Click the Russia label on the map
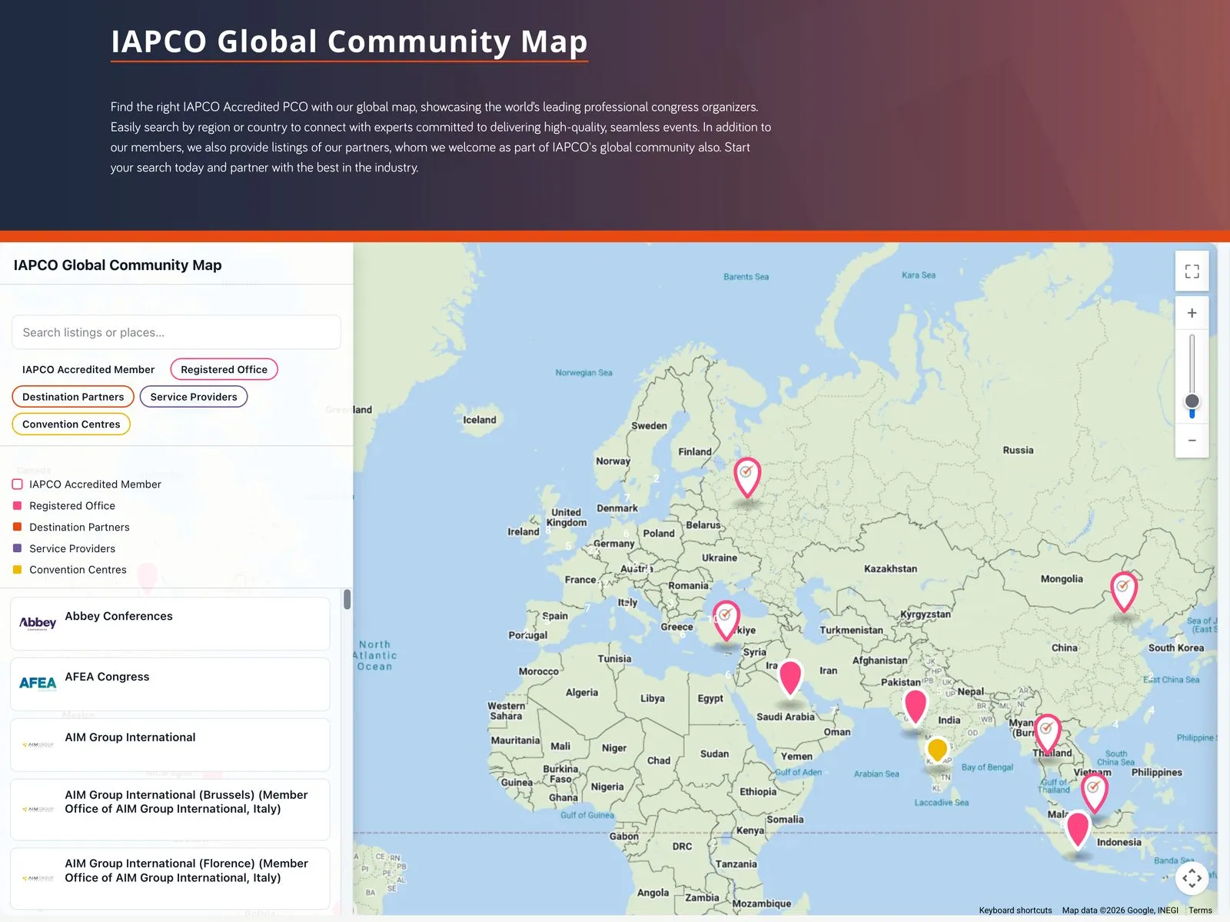 pos(1018,451)
